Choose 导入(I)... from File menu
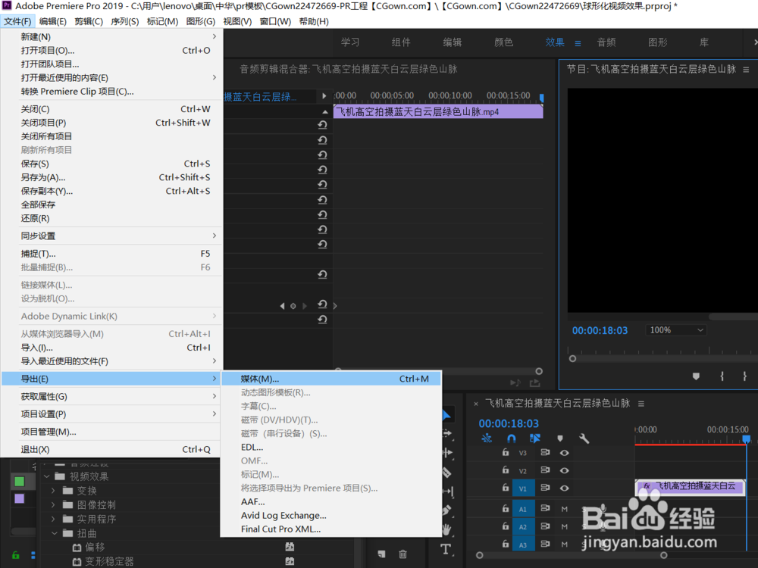The image size is (758, 568). (x=111, y=348)
